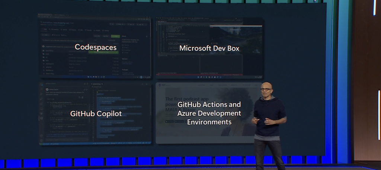381x170 pixels.
Task: Open the GitHub Actions and Azure Development Environments panel
Action: 209,113
